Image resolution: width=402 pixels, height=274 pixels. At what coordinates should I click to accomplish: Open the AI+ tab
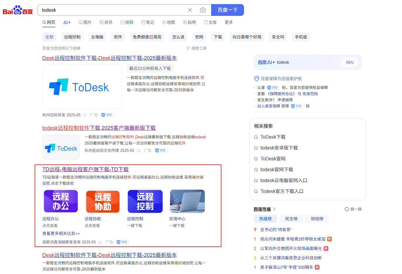pos(67,22)
